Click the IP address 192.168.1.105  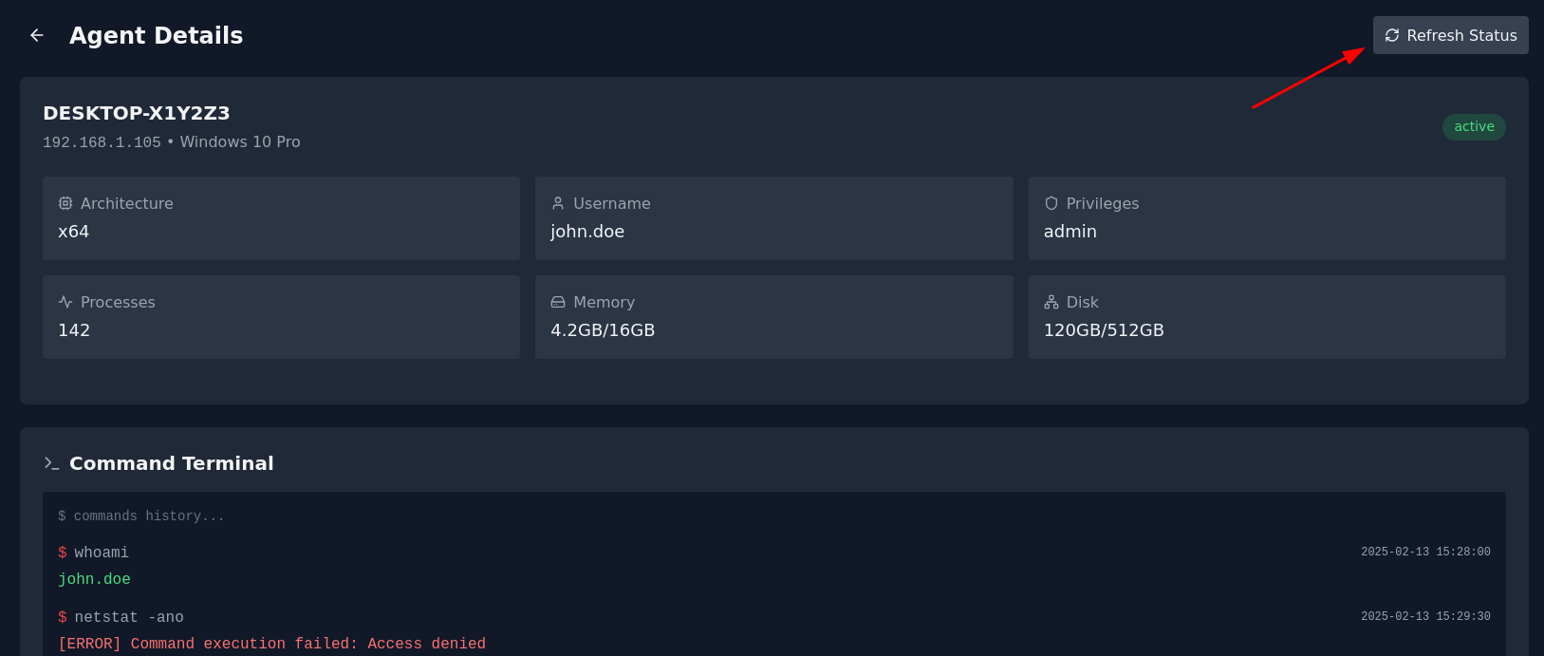(x=102, y=142)
